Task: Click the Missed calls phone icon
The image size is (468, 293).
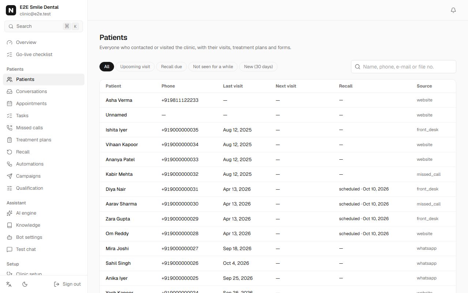Action: pos(10,128)
